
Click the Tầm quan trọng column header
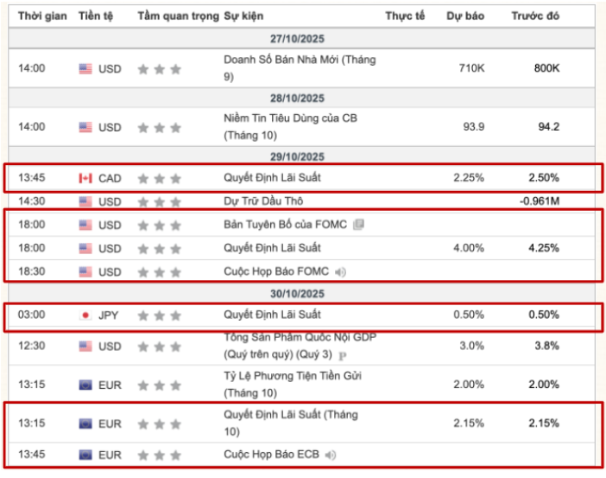click(x=178, y=16)
